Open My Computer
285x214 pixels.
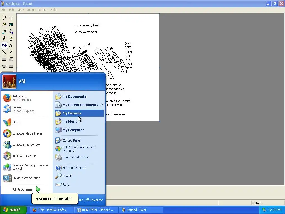(x=79, y=130)
